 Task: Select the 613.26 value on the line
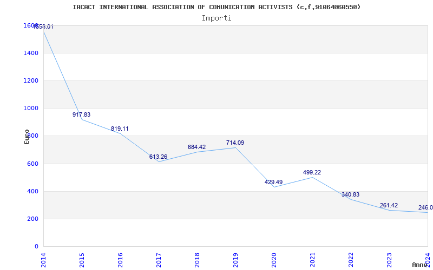(x=158, y=157)
